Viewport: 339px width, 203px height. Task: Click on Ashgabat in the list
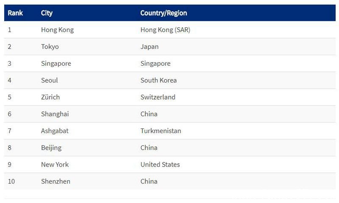click(55, 131)
